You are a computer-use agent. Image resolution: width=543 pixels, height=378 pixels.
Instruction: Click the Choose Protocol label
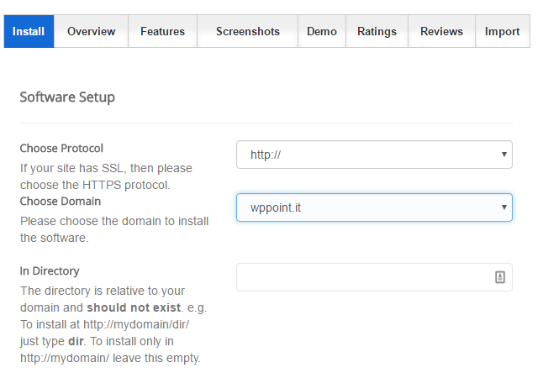(61, 148)
